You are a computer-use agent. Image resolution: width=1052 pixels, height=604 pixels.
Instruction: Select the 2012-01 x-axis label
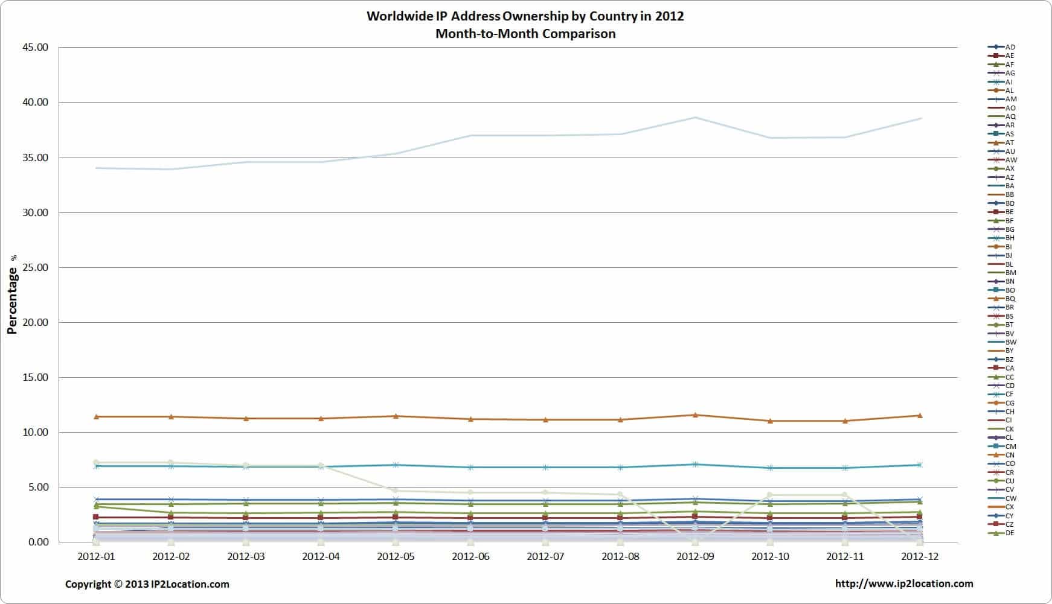click(x=96, y=556)
